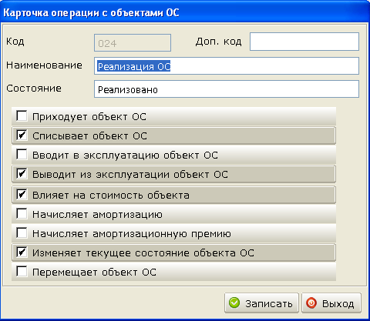
Task: Click the Наименование label text
Action: click(x=44, y=65)
